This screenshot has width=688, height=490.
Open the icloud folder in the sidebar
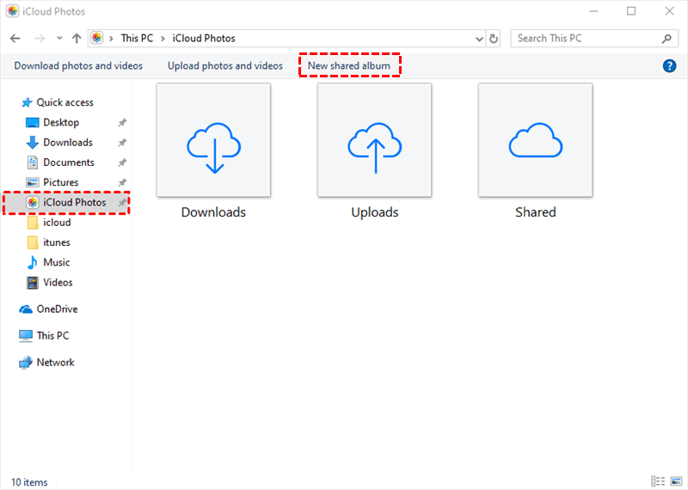57,223
